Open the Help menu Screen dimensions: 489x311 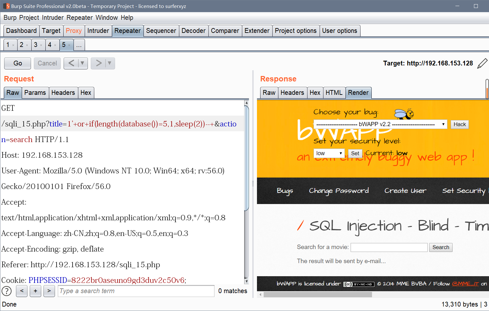(x=127, y=18)
